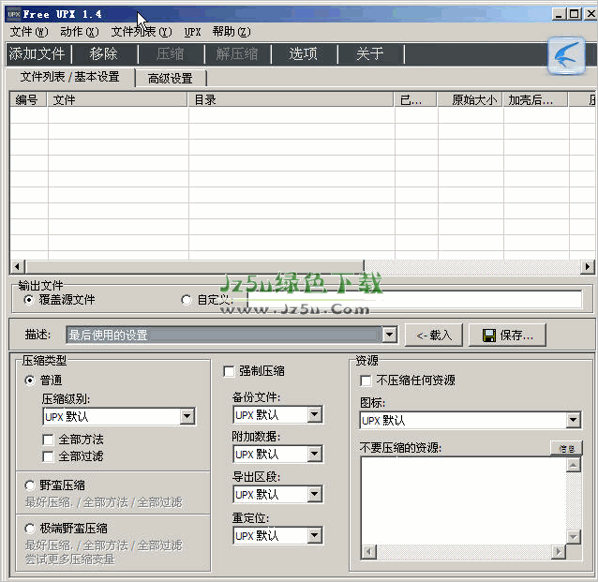Click inside 不要压缩的资源 list box
The image size is (598, 582).
pos(463,501)
